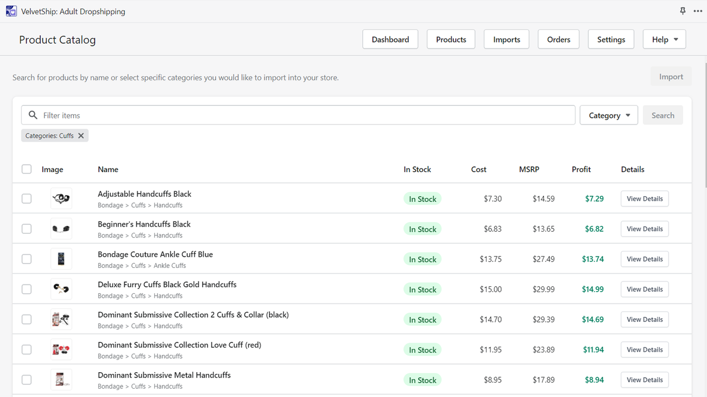Open Deluxe Furry Cuffs Black Gold thumbnail
The width and height of the screenshot is (707, 397).
tap(61, 289)
